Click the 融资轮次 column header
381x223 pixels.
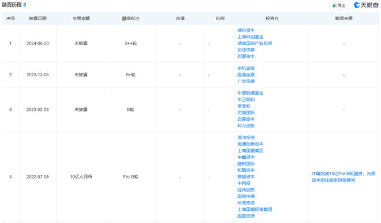130,18
